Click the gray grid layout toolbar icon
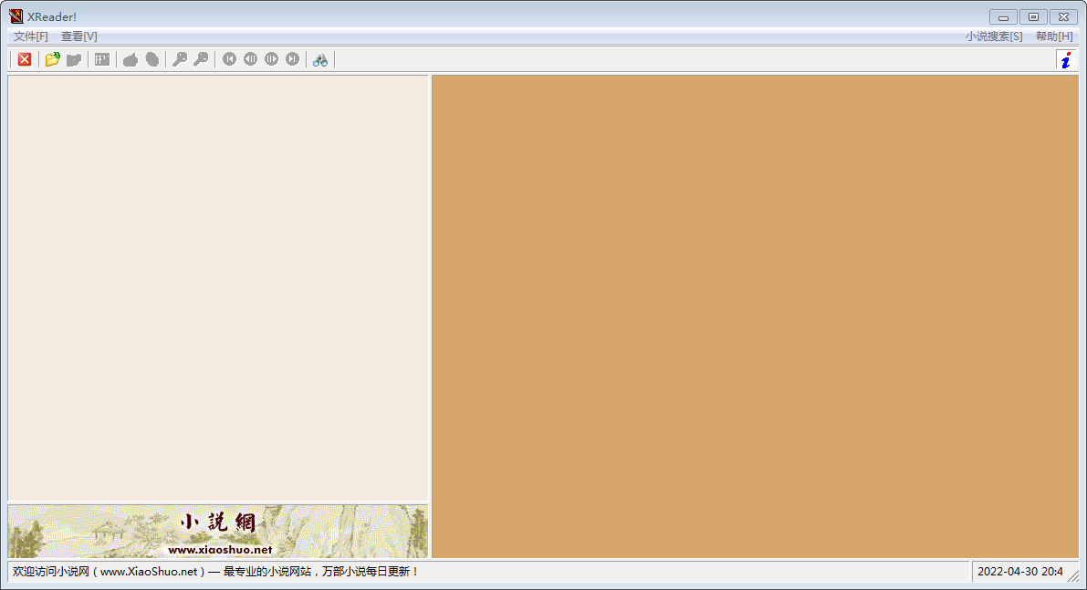 point(102,59)
